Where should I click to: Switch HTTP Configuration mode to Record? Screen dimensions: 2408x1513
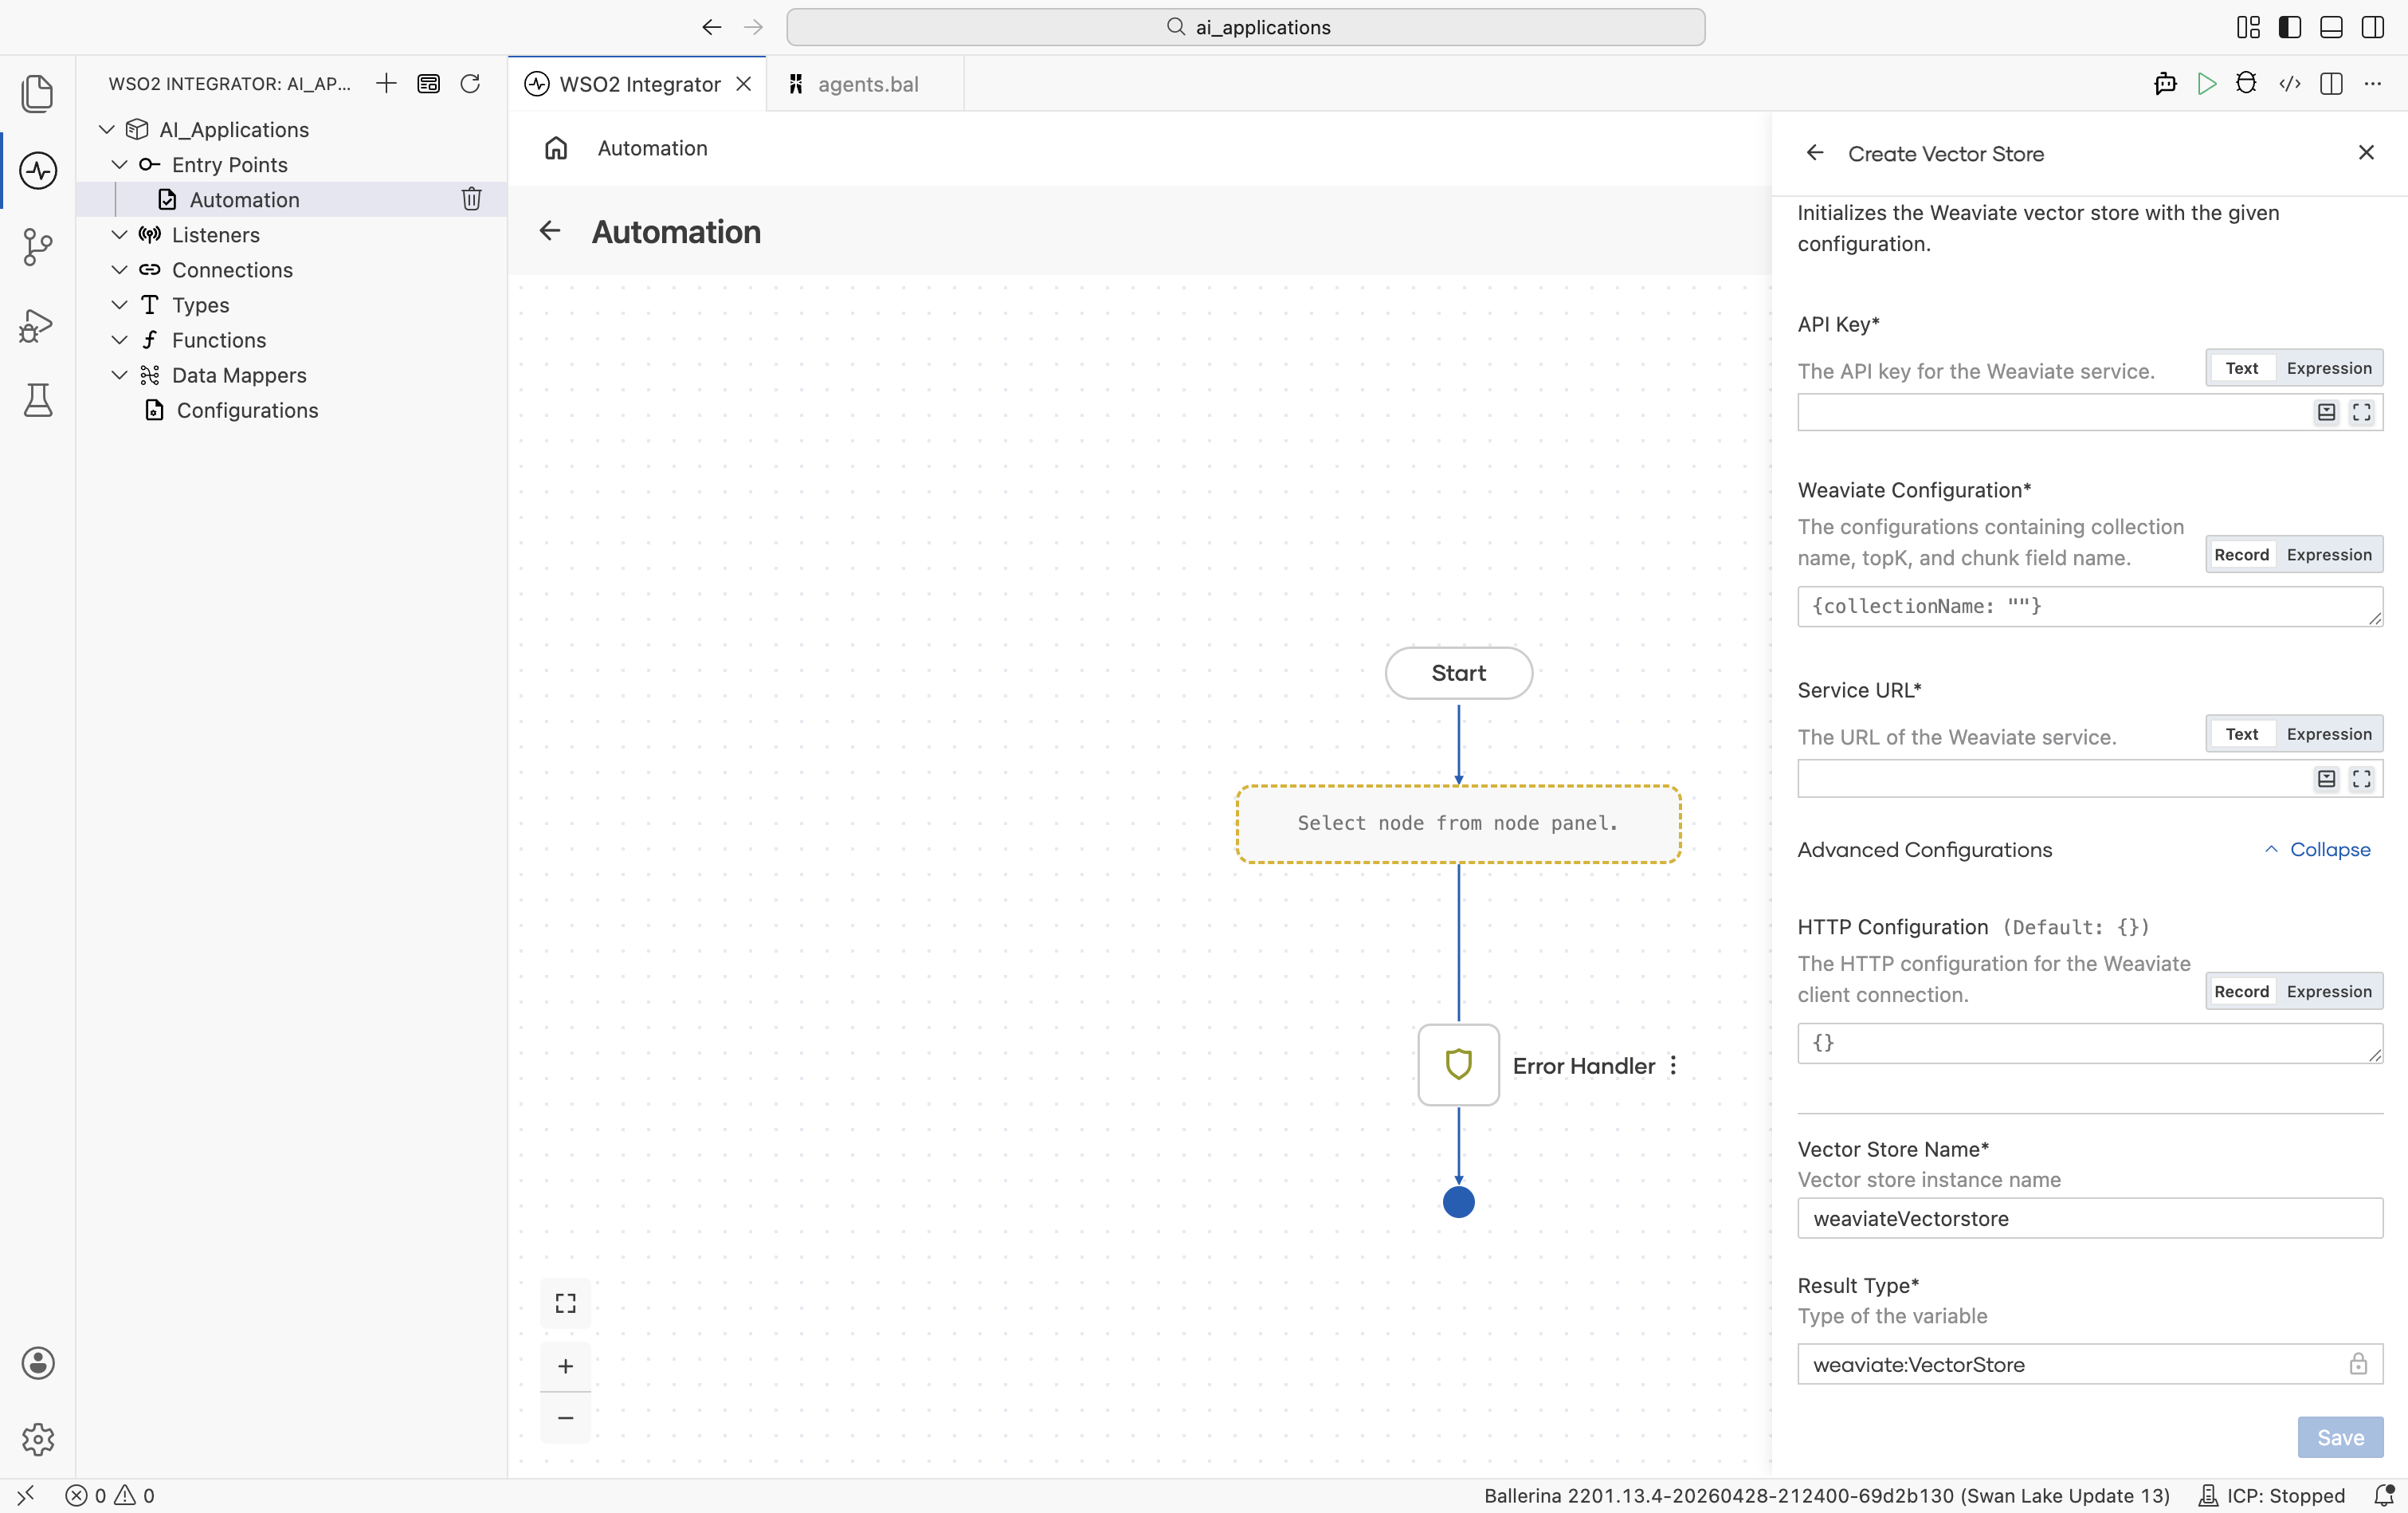coord(2241,991)
